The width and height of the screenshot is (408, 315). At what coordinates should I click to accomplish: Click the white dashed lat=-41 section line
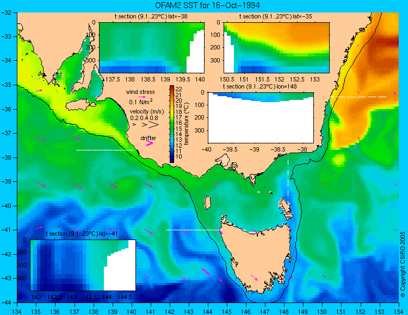[x=194, y=230]
